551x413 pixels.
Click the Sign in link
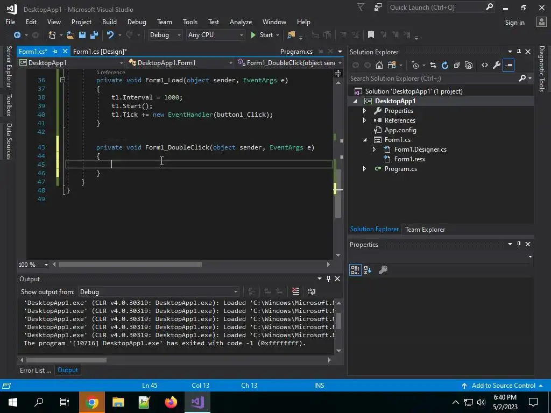(514, 23)
